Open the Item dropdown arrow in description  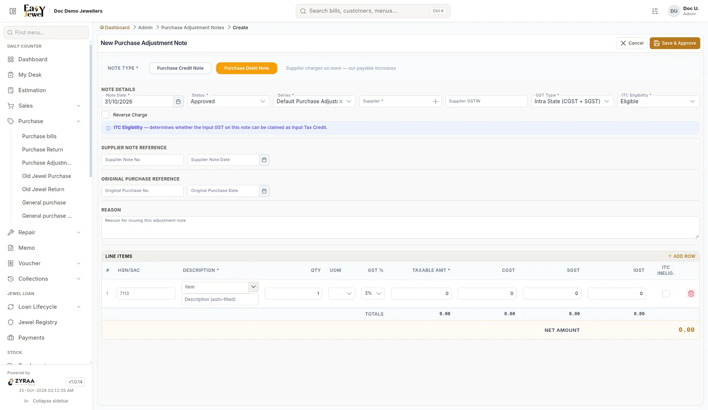254,287
